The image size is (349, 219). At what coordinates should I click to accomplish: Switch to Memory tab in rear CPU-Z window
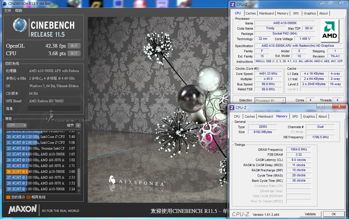283,13
